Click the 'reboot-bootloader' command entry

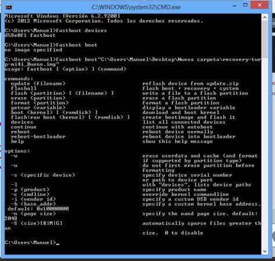(38, 137)
